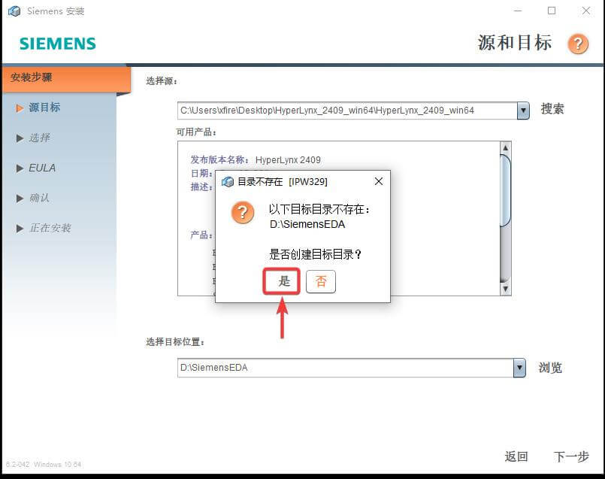Click the question mark icon inside dialog
The height and width of the screenshot is (479, 605).
point(242,212)
